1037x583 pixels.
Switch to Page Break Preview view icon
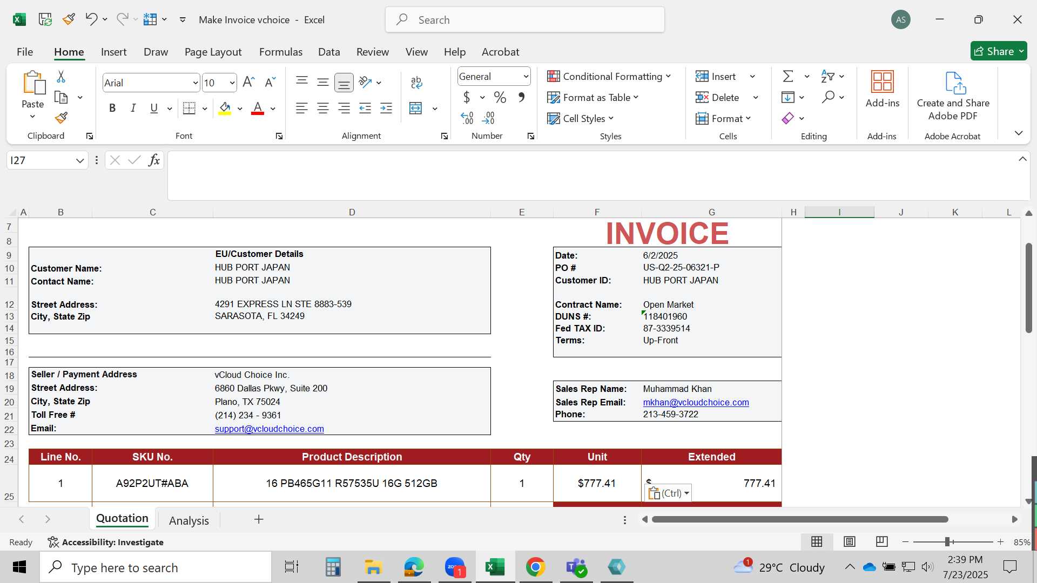click(882, 541)
